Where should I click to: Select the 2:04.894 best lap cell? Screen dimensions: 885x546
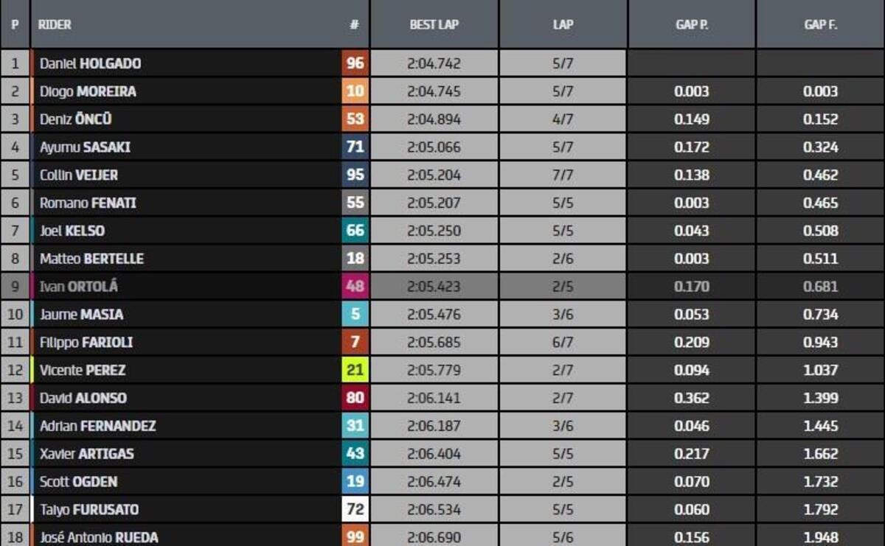tap(434, 119)
